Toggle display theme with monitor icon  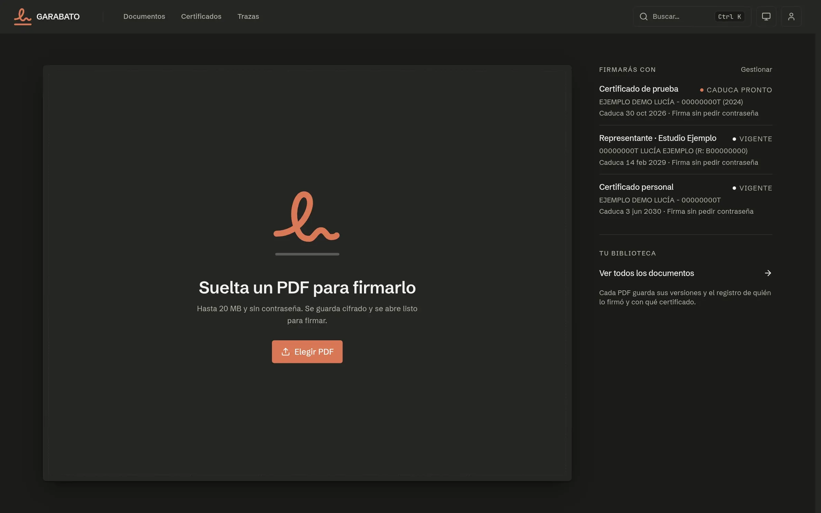[x=766, y=16]
